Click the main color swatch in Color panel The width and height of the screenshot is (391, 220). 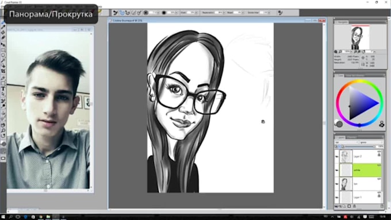tap(340, 124)
